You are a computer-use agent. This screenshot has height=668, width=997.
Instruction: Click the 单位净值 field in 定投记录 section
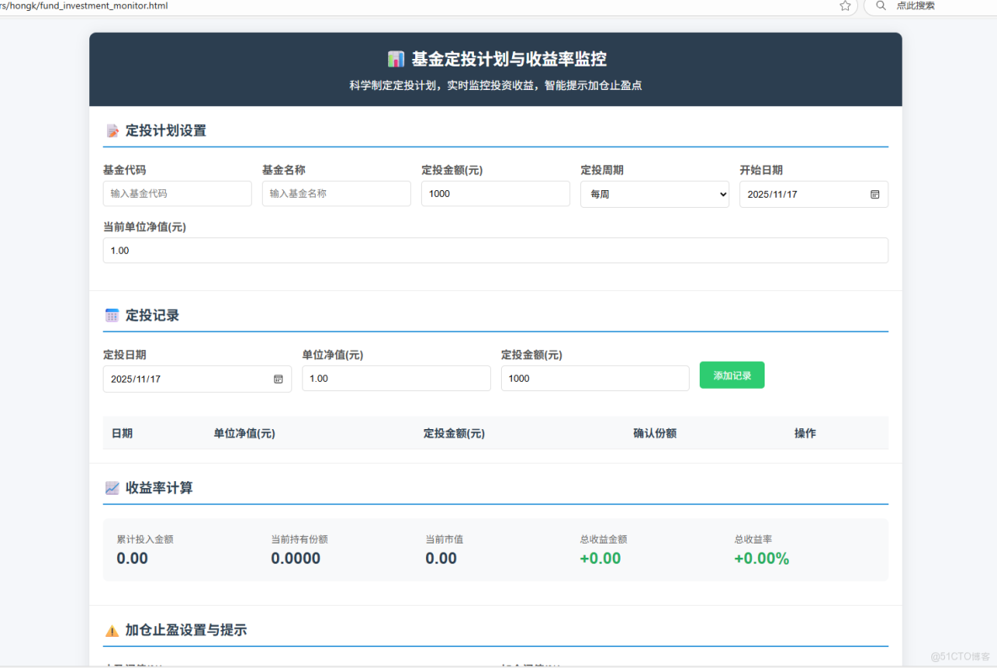pyautogui.click(x=396, y=378)
